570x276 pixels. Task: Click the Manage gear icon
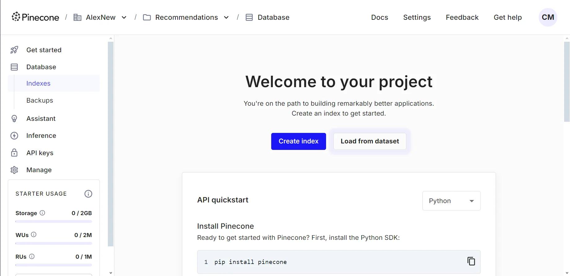pos(14,170)
